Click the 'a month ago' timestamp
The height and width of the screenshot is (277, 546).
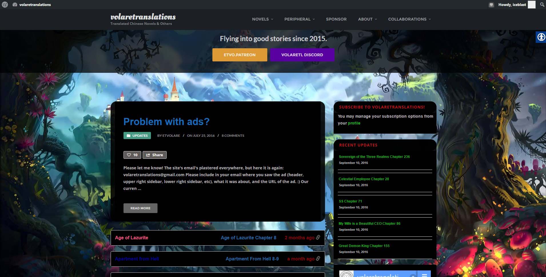pyautogui.click(x=301, y=259)
